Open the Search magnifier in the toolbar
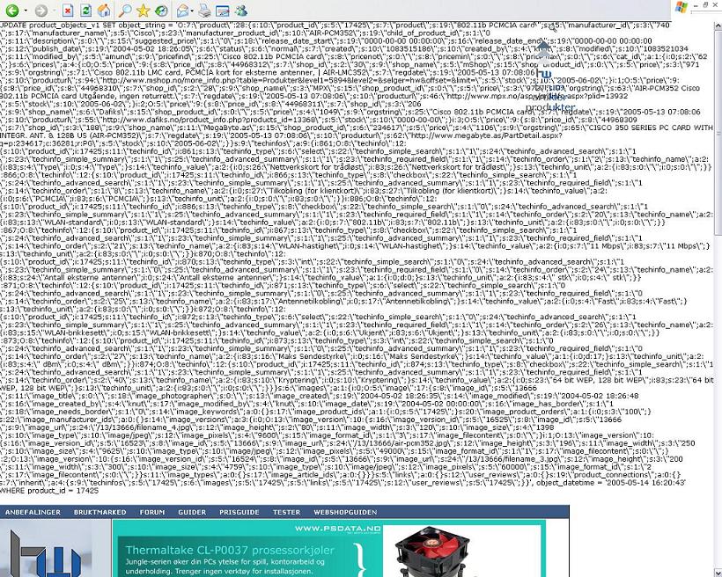 [125, 11]
